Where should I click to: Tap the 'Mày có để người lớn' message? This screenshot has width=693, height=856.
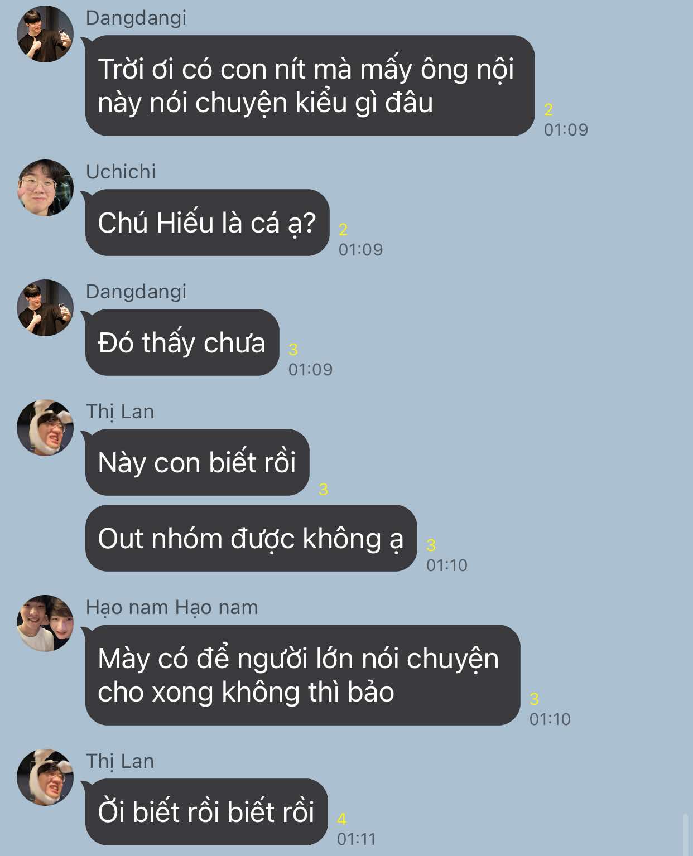[302, 675]
